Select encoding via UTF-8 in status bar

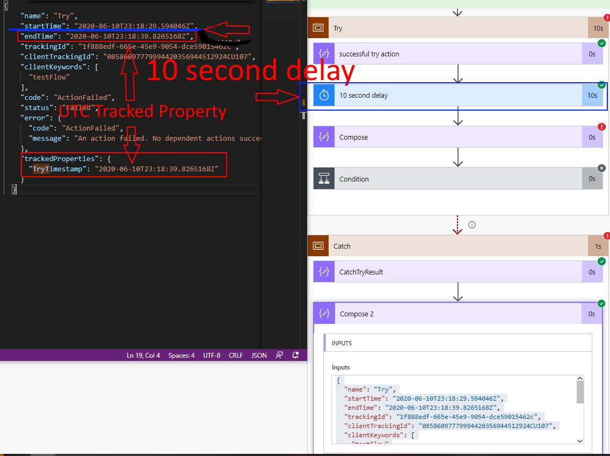tap(212, 355)
